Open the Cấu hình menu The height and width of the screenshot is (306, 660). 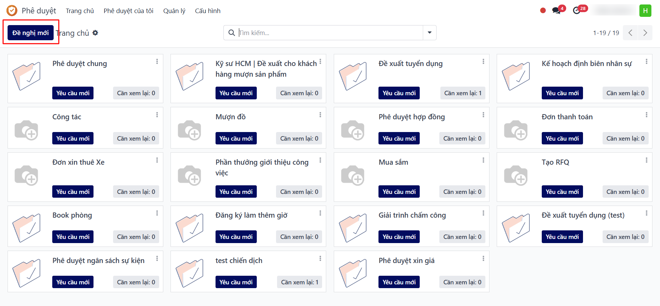208,11
